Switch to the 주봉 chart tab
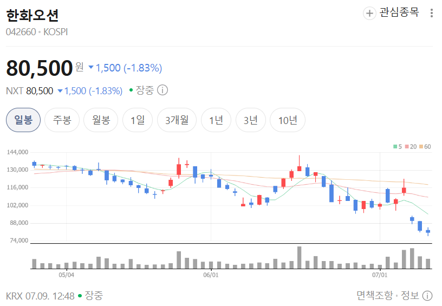Image resolution: width=442 pixels, height=306 pixels. (x=62, y=120)
